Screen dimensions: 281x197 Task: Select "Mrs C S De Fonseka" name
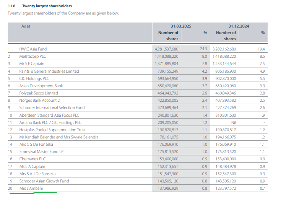click(x=36, y=145)
